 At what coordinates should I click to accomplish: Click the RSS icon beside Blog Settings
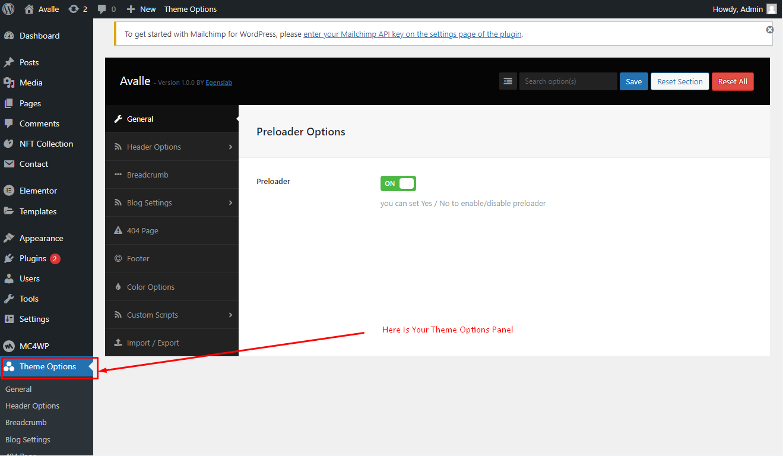point(118,202)
